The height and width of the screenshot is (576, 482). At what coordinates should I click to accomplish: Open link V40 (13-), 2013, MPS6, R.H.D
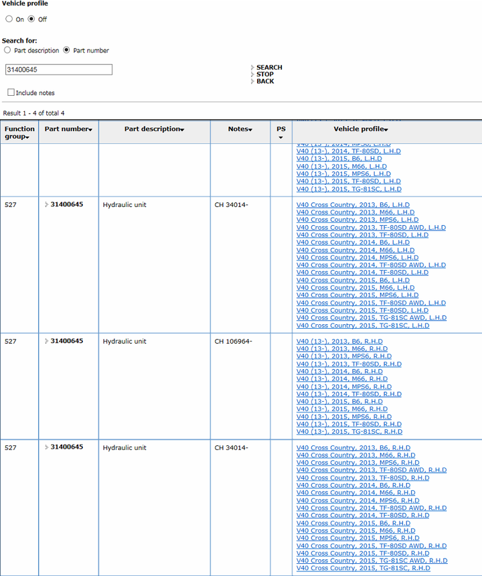click(x=343, y=356)
